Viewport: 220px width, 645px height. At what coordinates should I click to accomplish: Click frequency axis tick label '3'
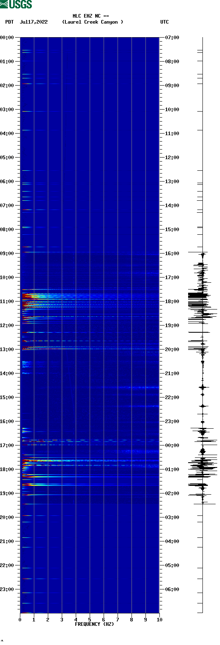[x=62, y=620]
